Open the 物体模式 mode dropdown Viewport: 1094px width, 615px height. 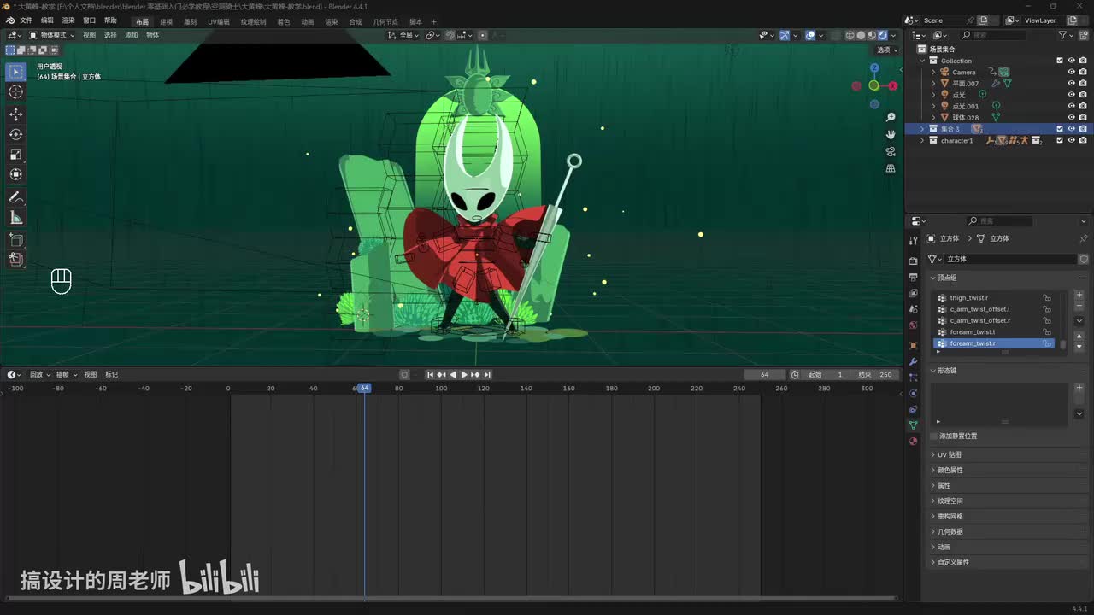point(52,35)
